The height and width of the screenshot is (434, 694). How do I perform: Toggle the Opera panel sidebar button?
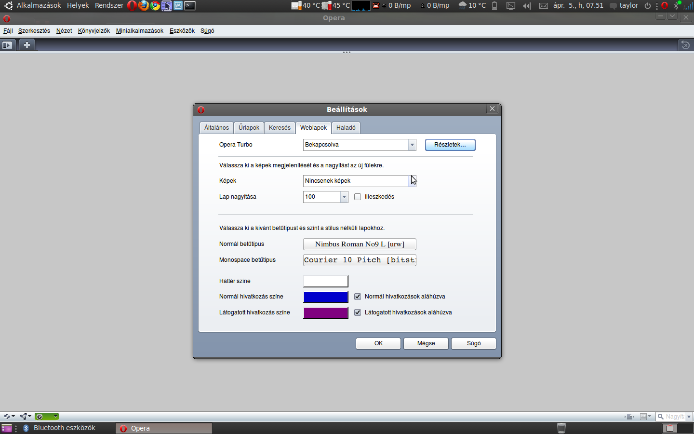coord(7,45)
